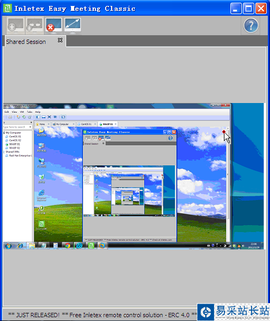Open View menu in shared VMware window
270x321 pixels.
[x=14, y=112]
